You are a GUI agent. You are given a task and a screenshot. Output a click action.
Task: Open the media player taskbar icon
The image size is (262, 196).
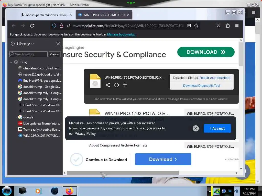click(38, 191)
